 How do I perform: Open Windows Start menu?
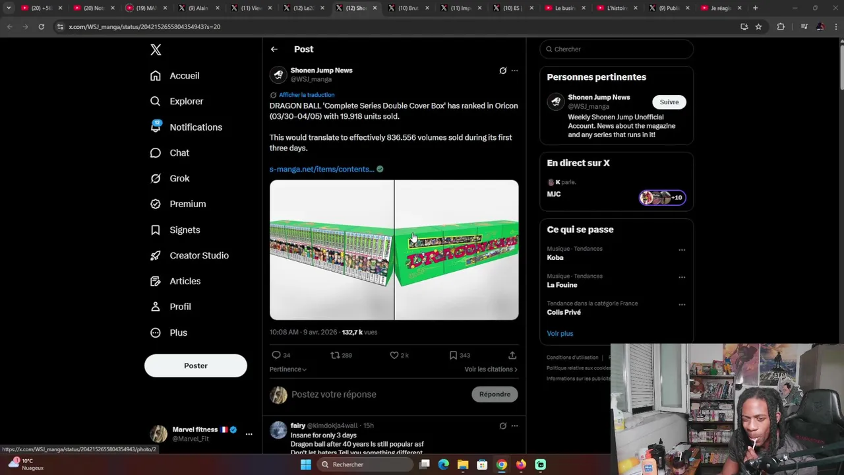(x=305, y=464)
